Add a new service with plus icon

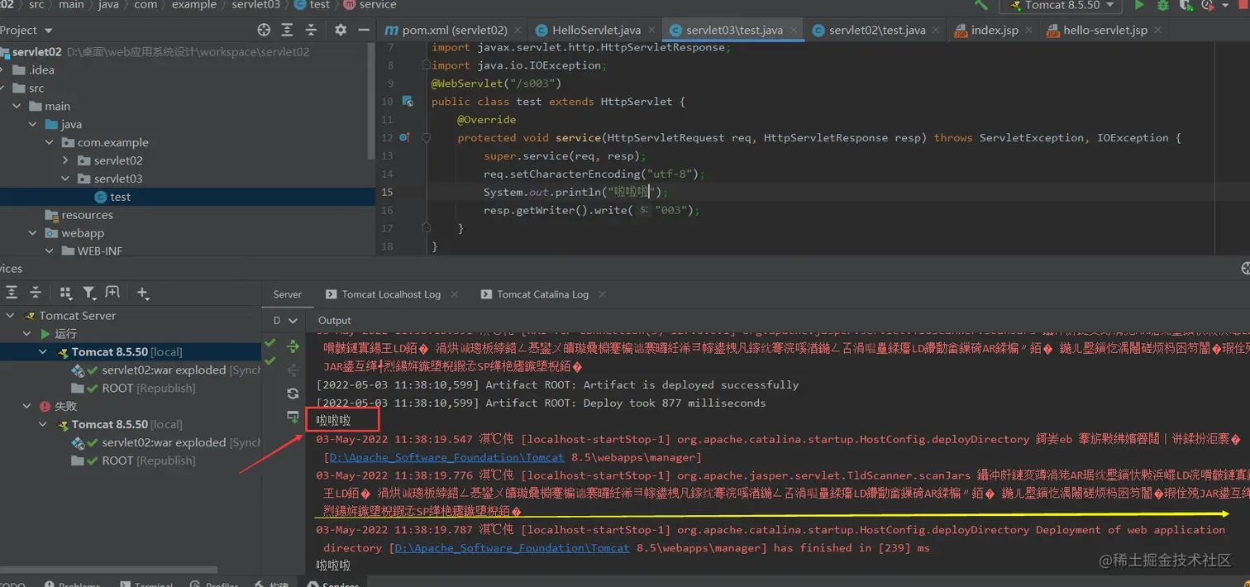(x=143, y=293)
